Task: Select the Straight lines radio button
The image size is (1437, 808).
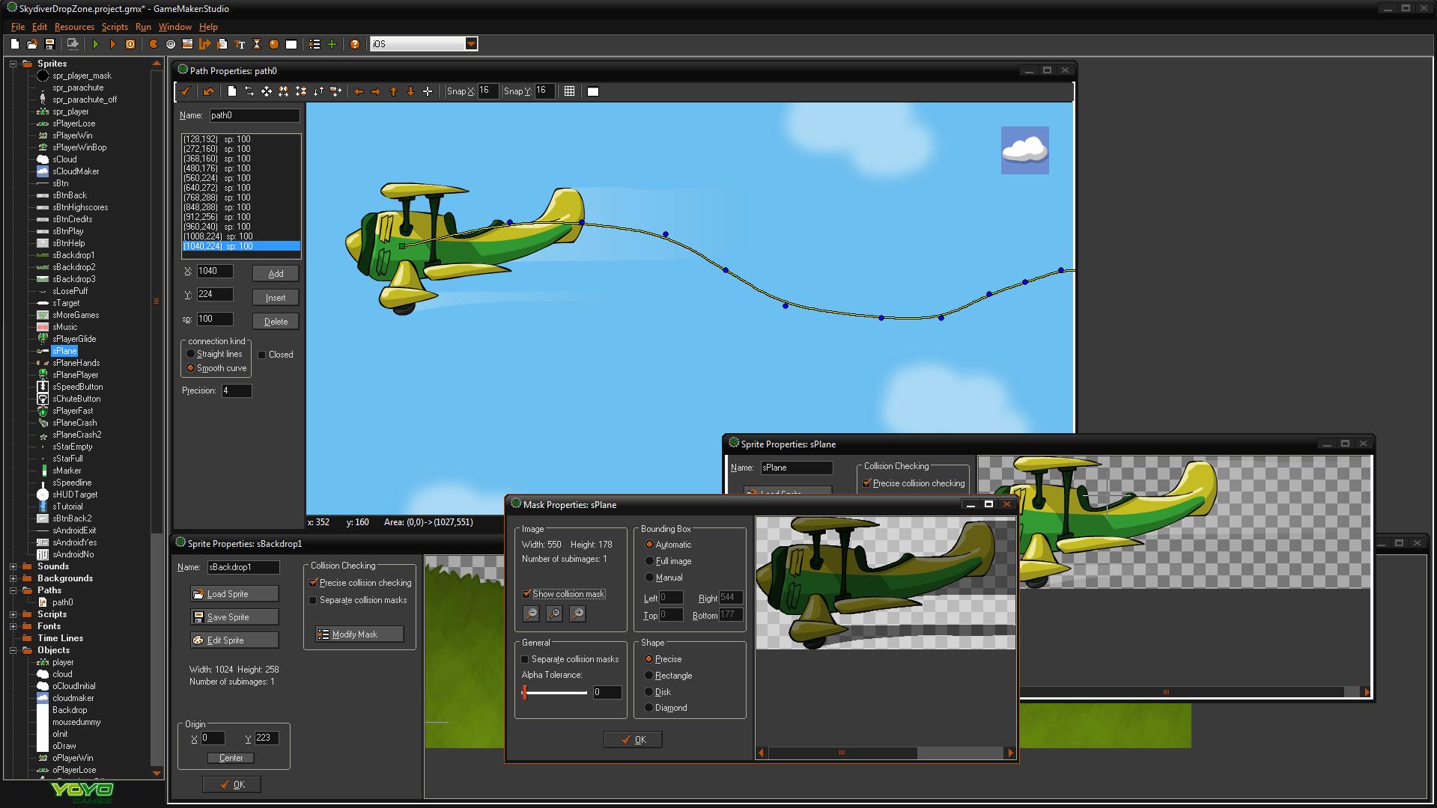Action: (191, 354)
